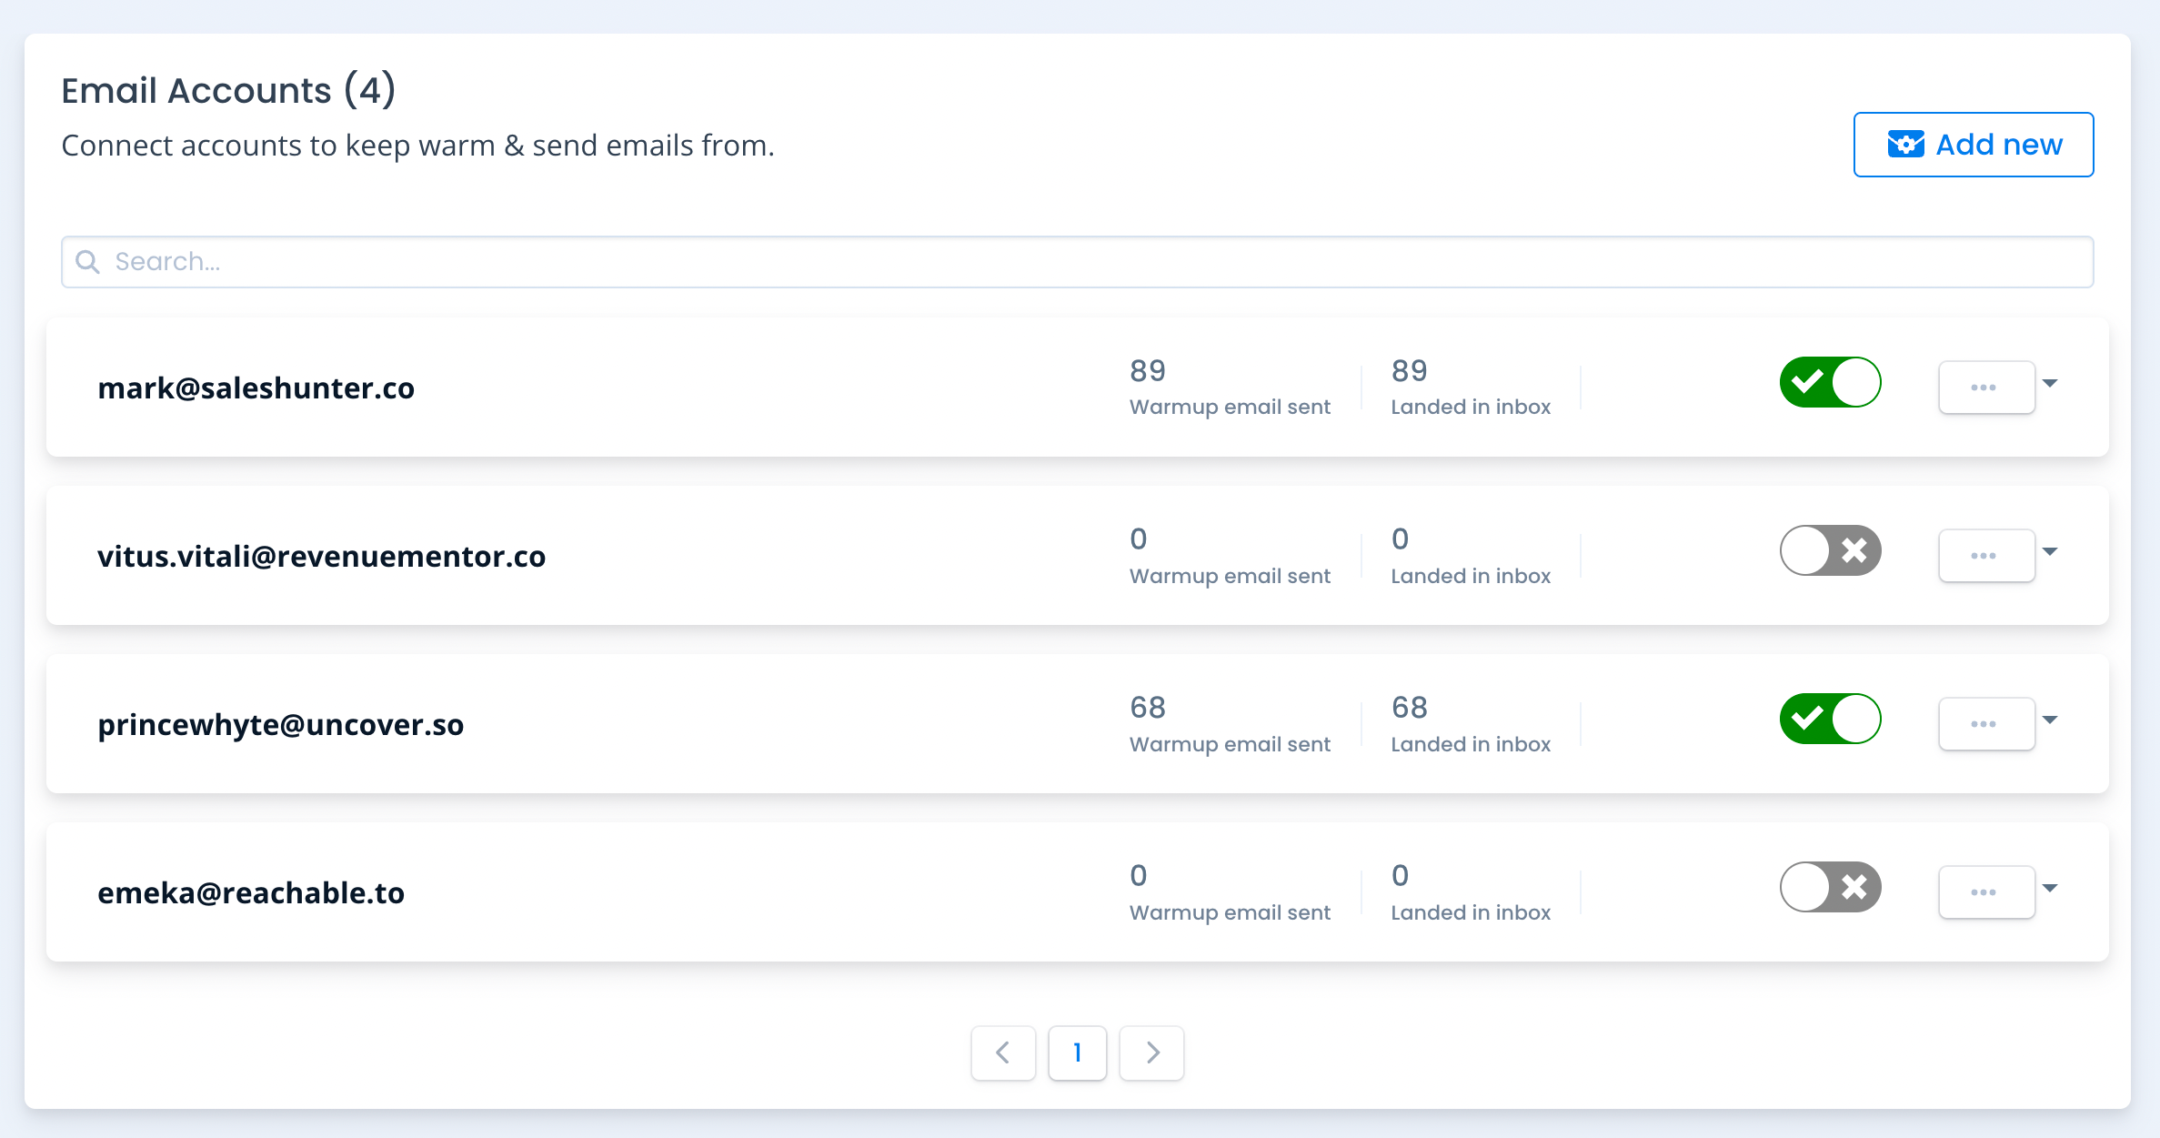The image size is (2160, 1138).
Task: Open the three-dots menu for mark@saleshunter.co
Action: pos(1985,388)
